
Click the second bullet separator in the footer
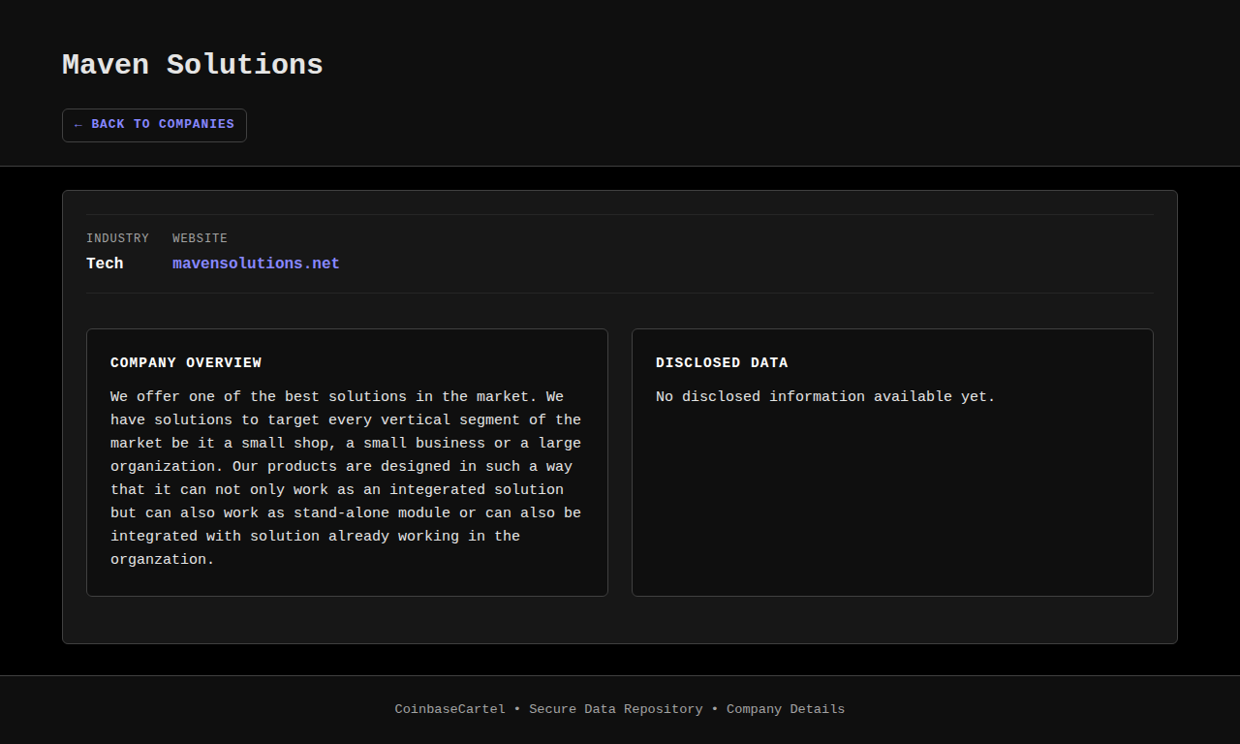[x=715, y=709]
